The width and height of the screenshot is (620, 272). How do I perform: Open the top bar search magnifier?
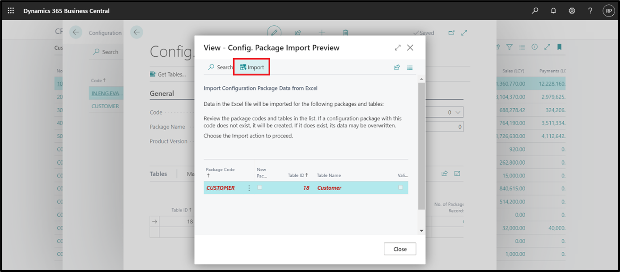535,11
